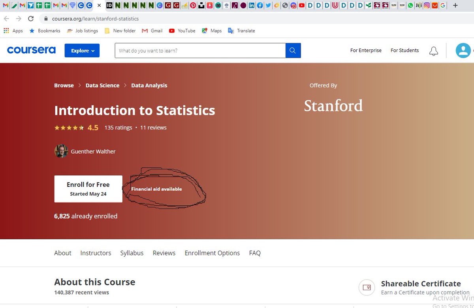This screenshot has width=474, height=308.
Task: Open the YouTube bookmark in bookmarks bar
Action: pos(182,30)
